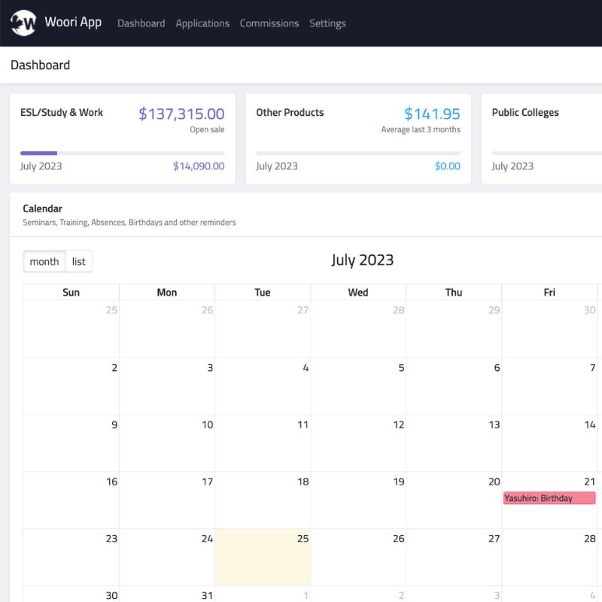Select July 31 on the calendar
Viewport: 602px width, 602px height.
click(x=167, y=594)
